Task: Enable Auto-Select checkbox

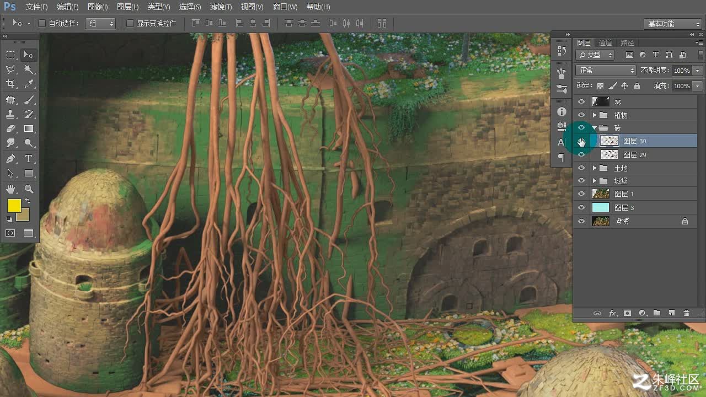Action: [x=41, y=23]
